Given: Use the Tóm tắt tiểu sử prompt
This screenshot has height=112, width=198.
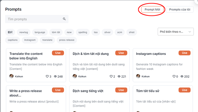Looking at the screenshot, I should (185, 90).
